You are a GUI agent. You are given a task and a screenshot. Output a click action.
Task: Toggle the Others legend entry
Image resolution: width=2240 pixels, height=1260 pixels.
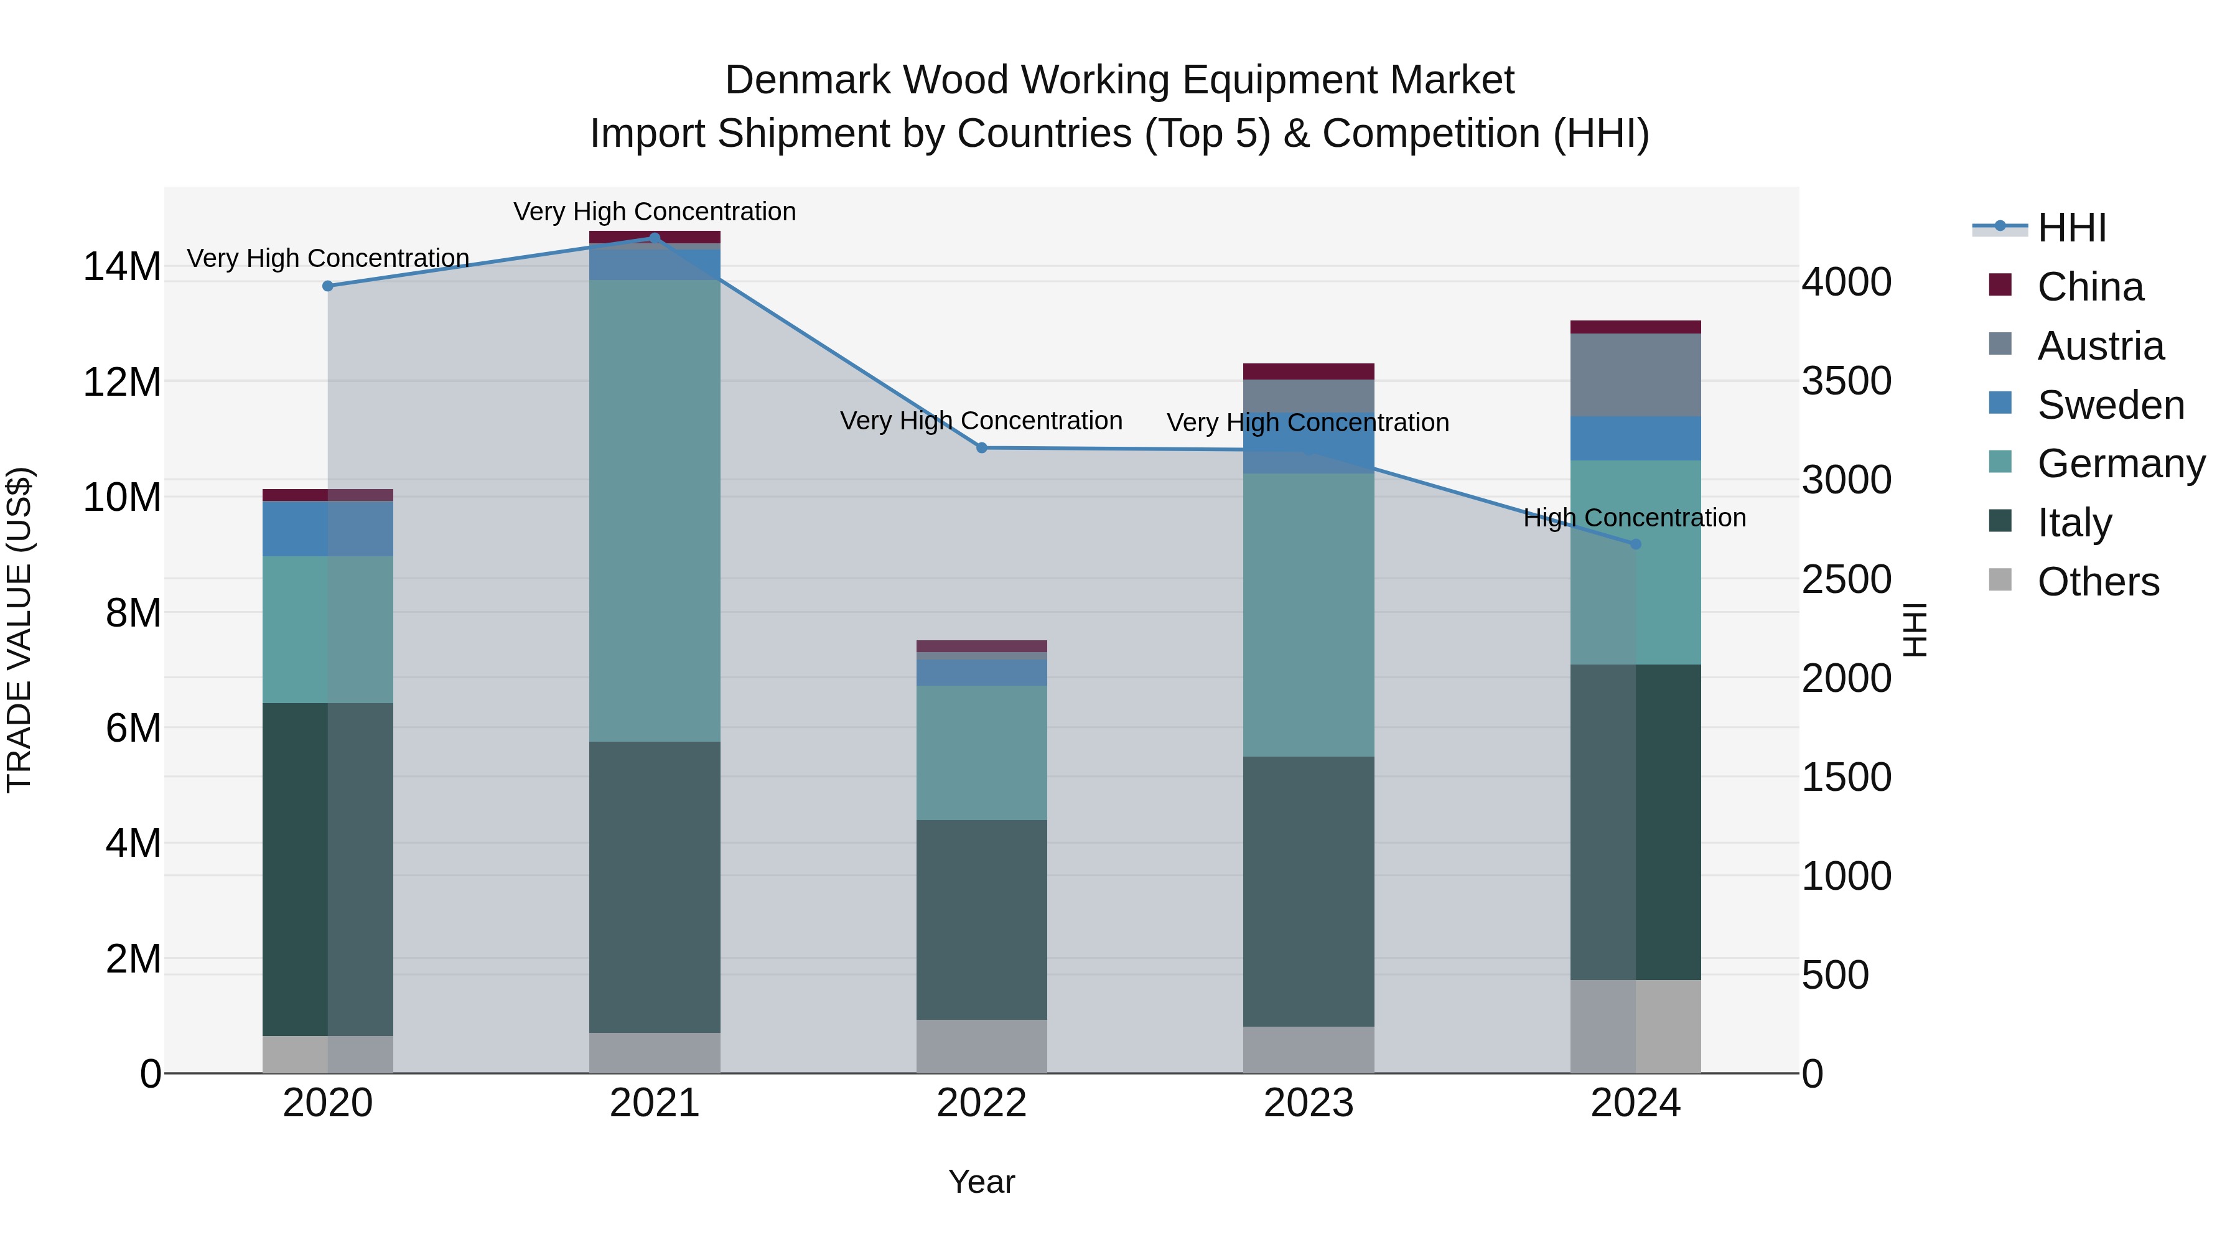coord(2074,582)
